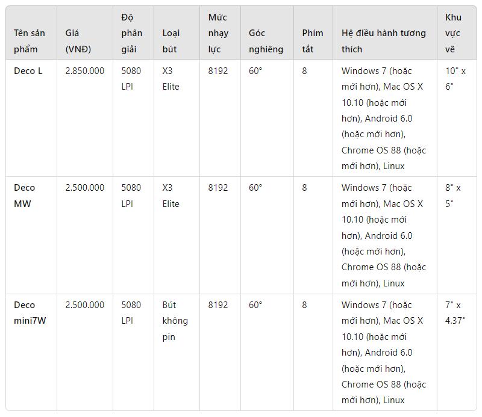Select the "Mức nhạy lực" header cell
This screenshot has width=482, height=417.
pos(218,33)
